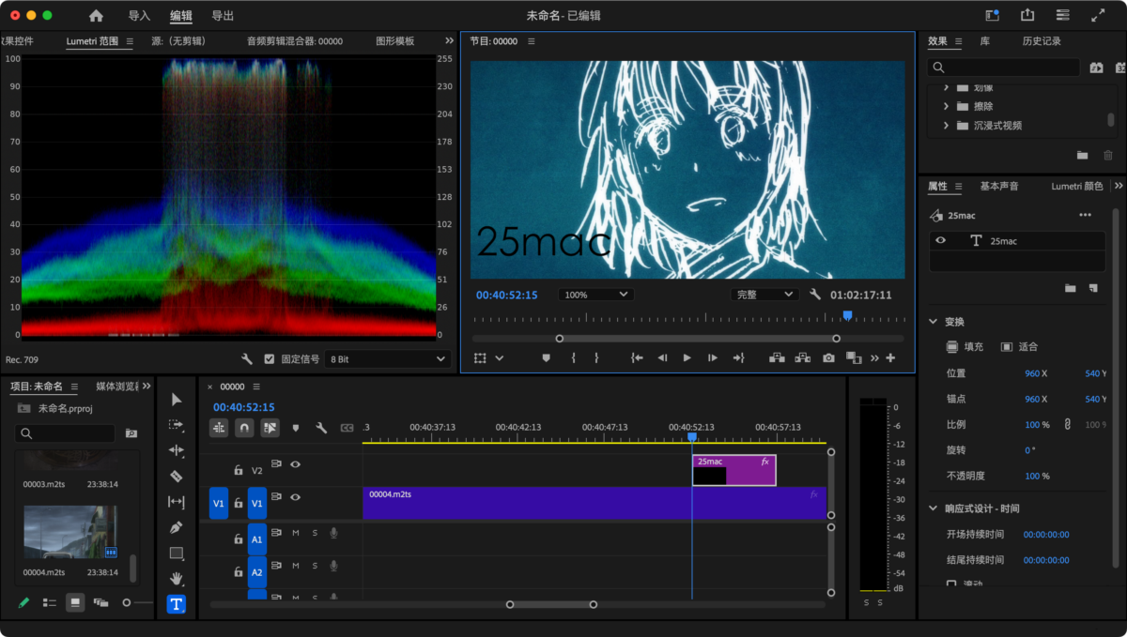This screenshot has width=1127, height=637.
Task: Solo audio track A2
Action: [x=315, y=566]
